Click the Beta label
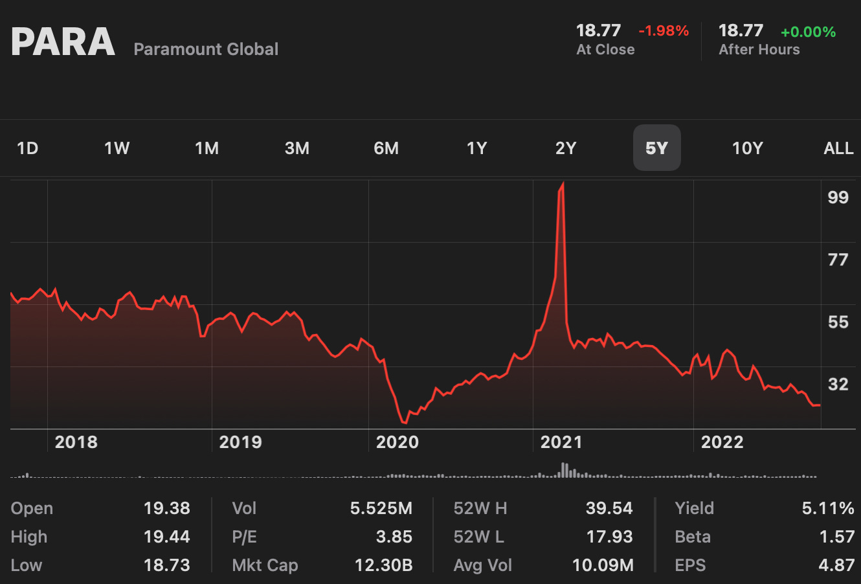The height and width of the screenshot is (584, 861). coord(693,537)
